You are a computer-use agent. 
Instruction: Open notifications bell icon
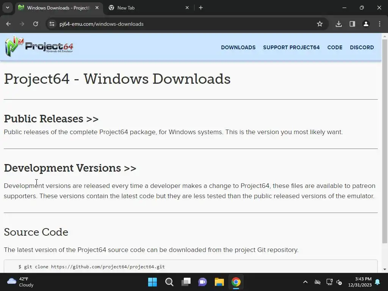(378, 282)
